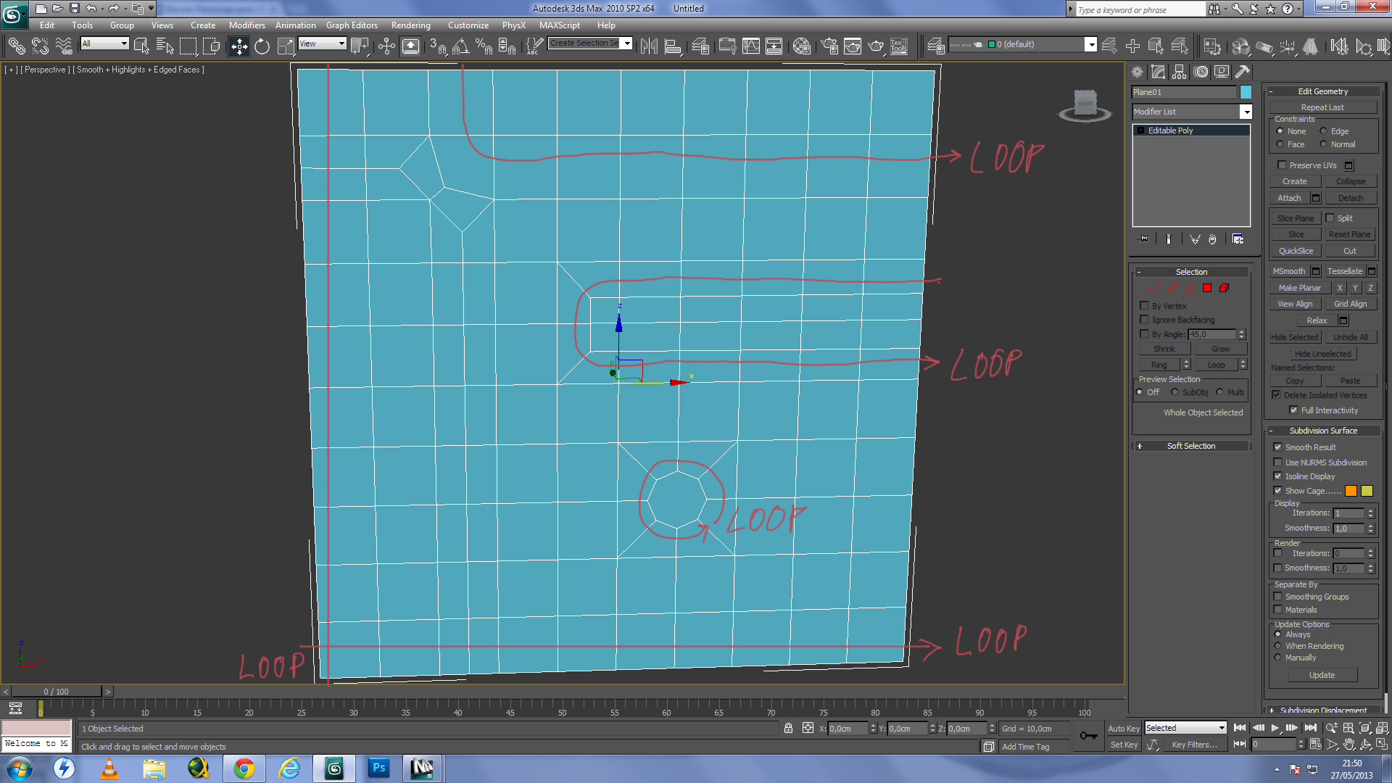Enable the Ignore Backfacing checkbox
1392x783 pixels.
point(1145,320)
